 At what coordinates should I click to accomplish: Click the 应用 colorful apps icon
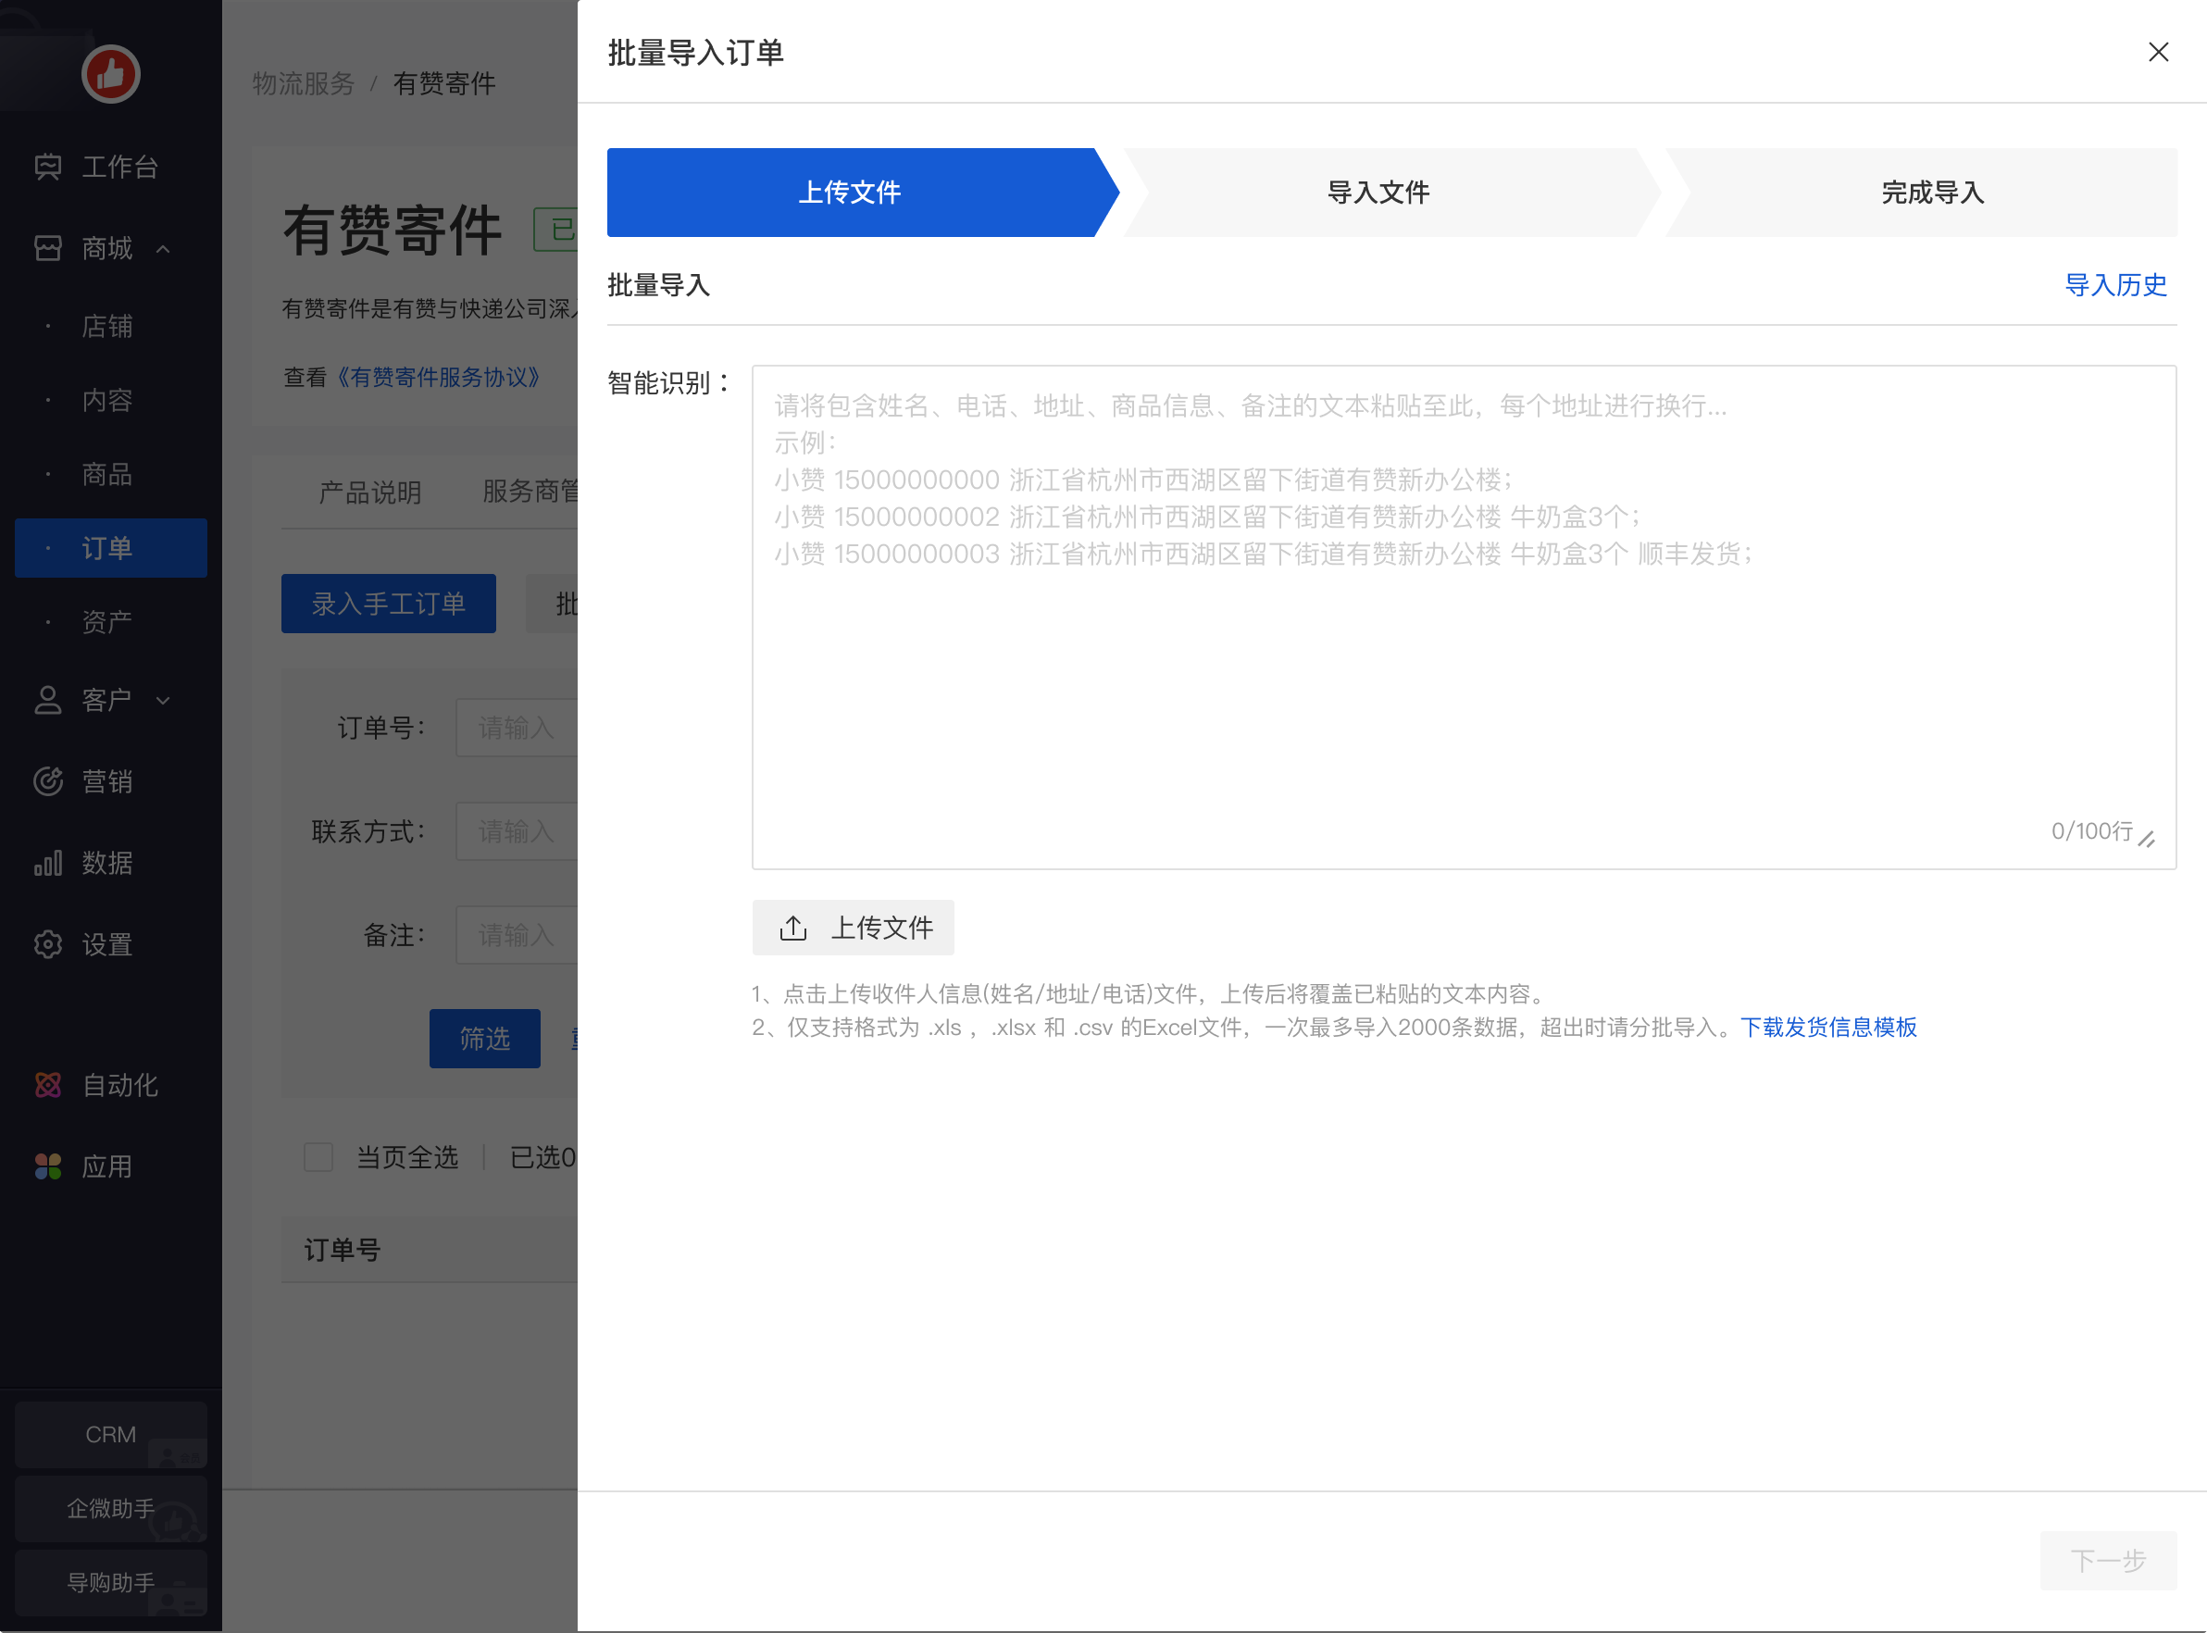click(47, 1166)
